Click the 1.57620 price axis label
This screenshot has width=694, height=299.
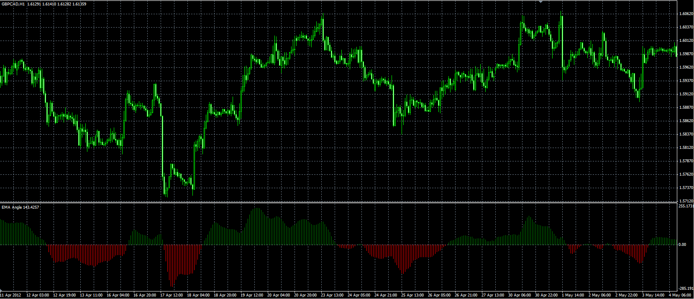686,174
